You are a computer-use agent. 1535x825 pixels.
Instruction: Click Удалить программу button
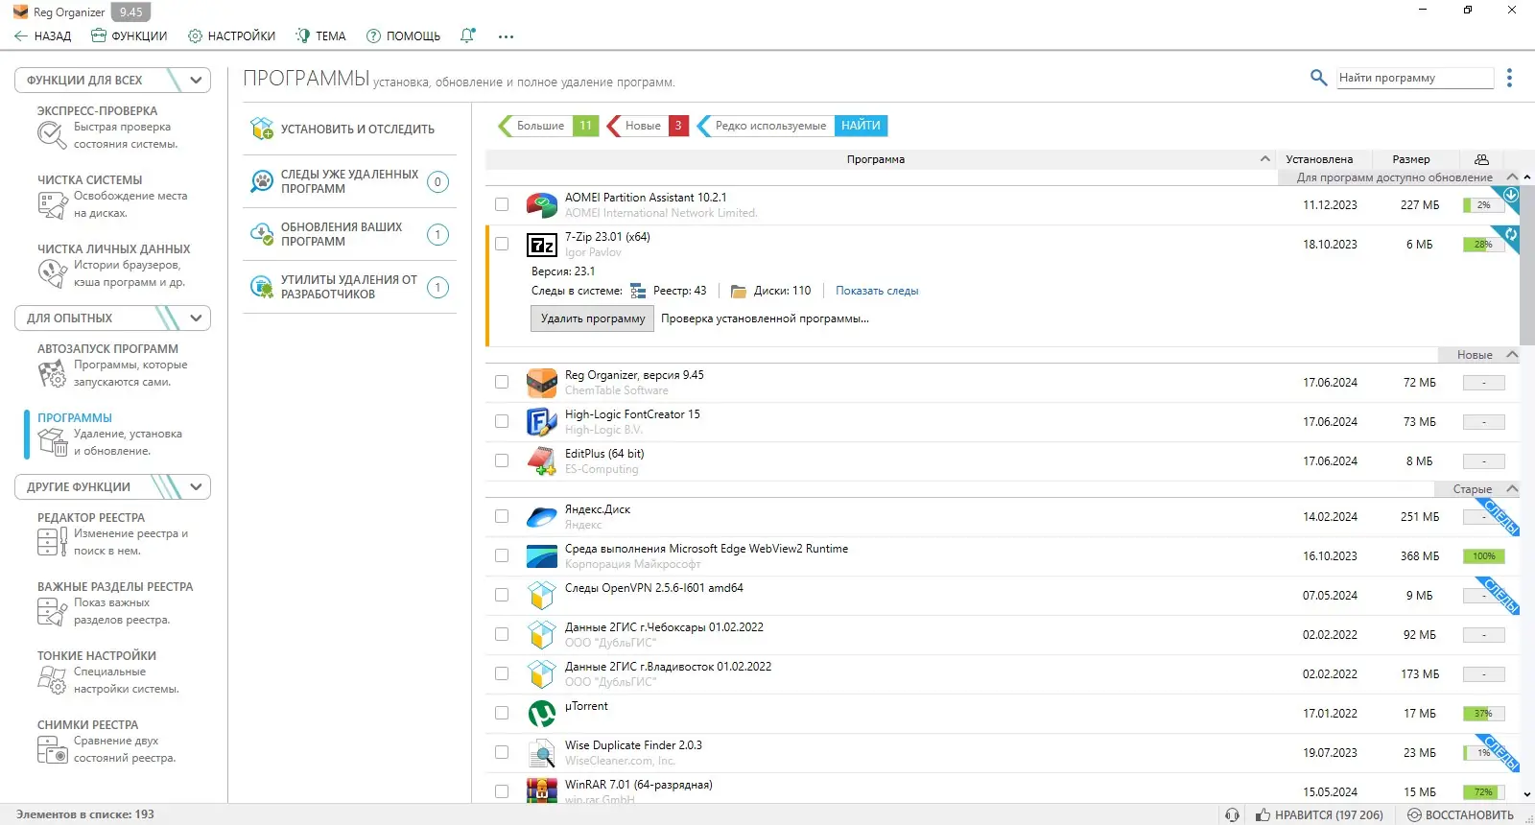(x=592, y=318)
